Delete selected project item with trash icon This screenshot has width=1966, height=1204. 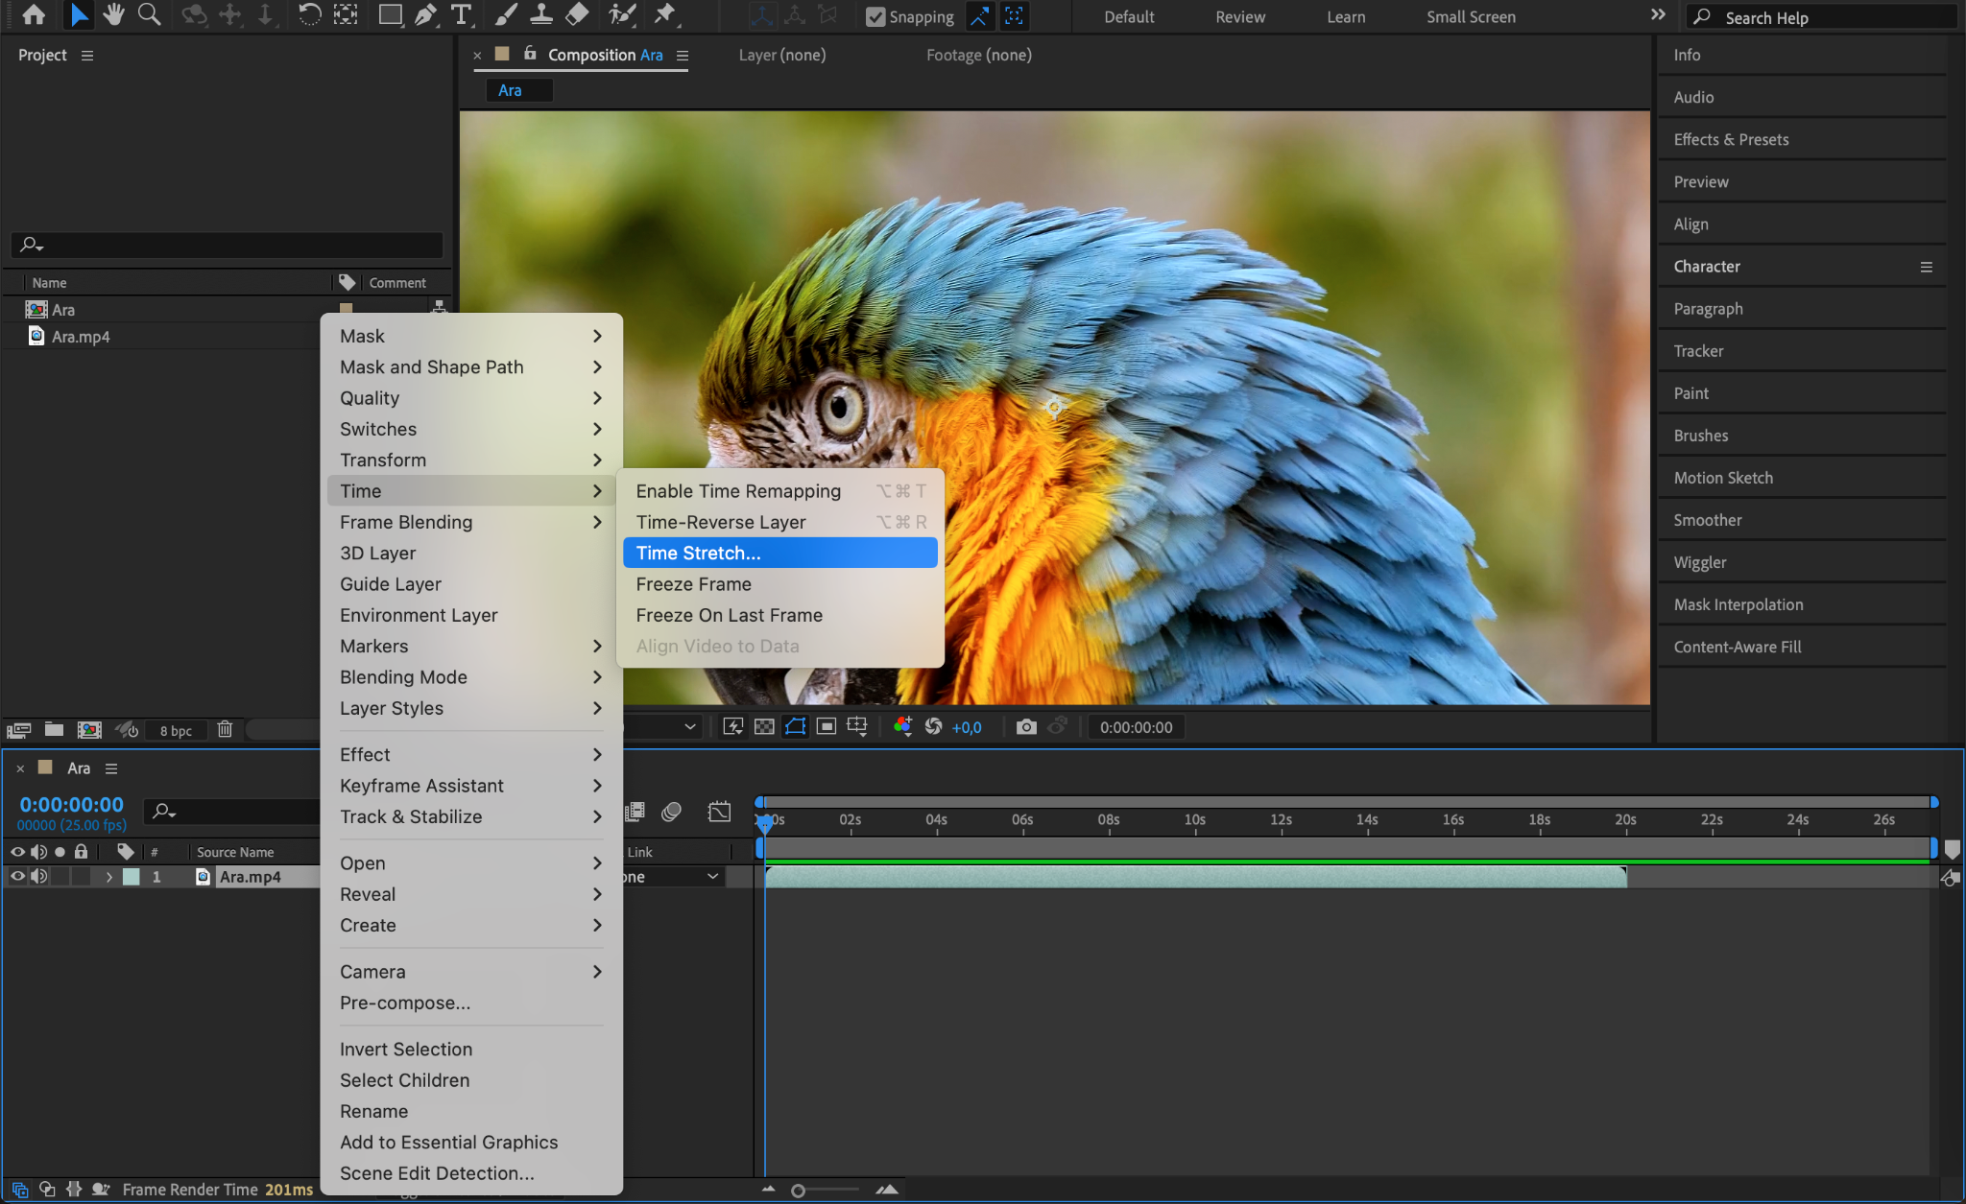(225, 730)
